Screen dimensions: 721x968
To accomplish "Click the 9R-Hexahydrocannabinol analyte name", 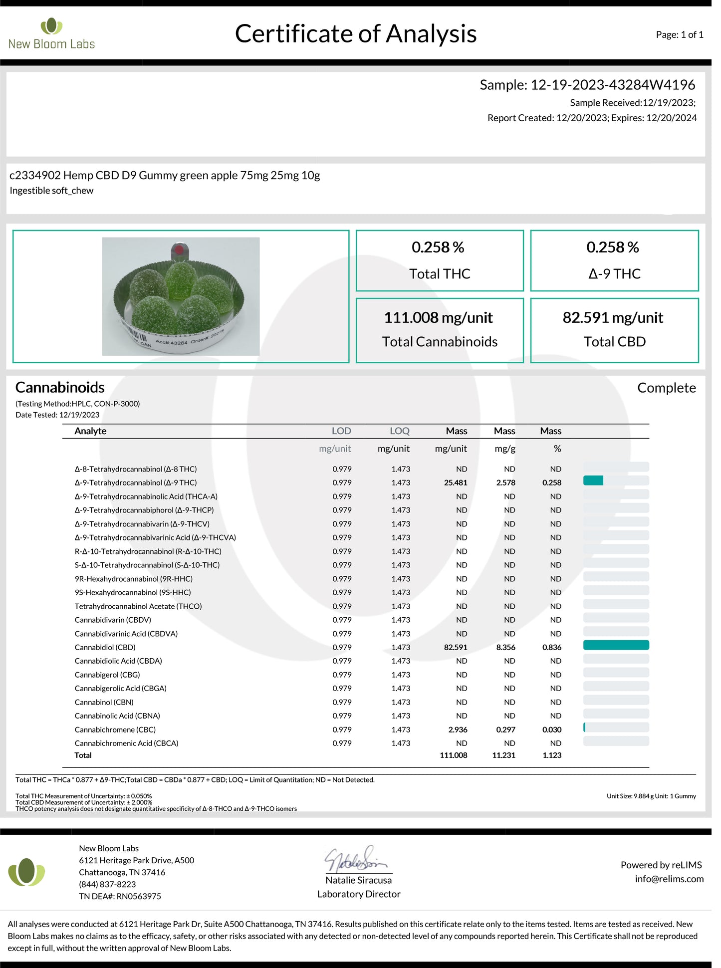I will [134, 579].
